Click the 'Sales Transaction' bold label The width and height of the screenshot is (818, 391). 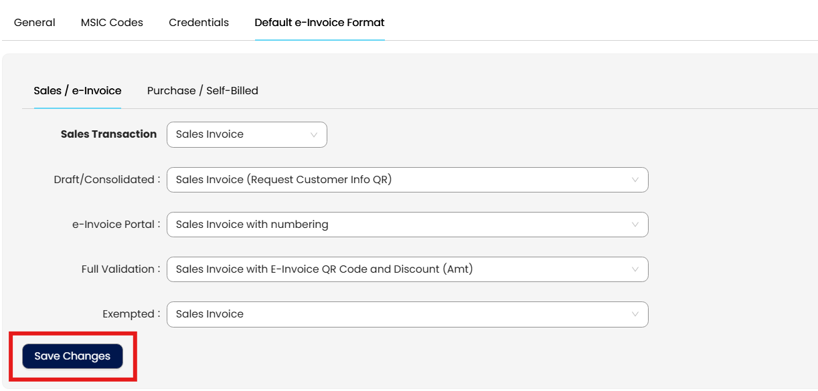108,134
